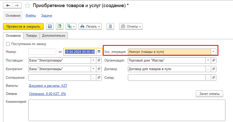The width and height of the screenshot is (233, 122).
Task: Open the Организация record via open icon
Action: point(214,60)
